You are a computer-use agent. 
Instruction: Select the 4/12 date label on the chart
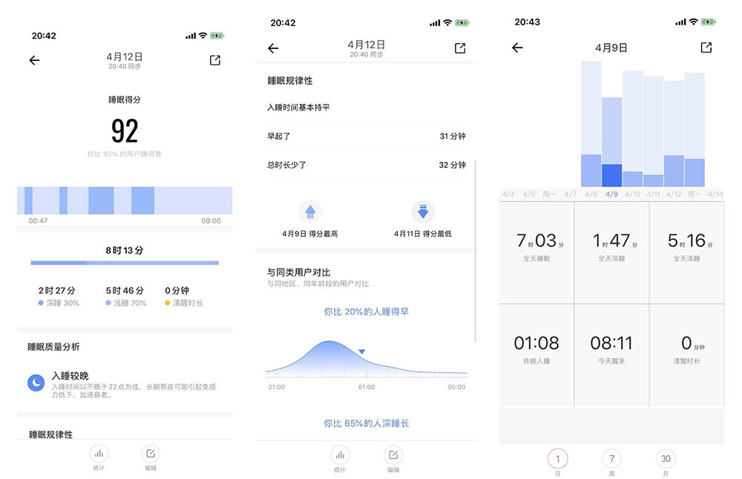coord(674,195)
